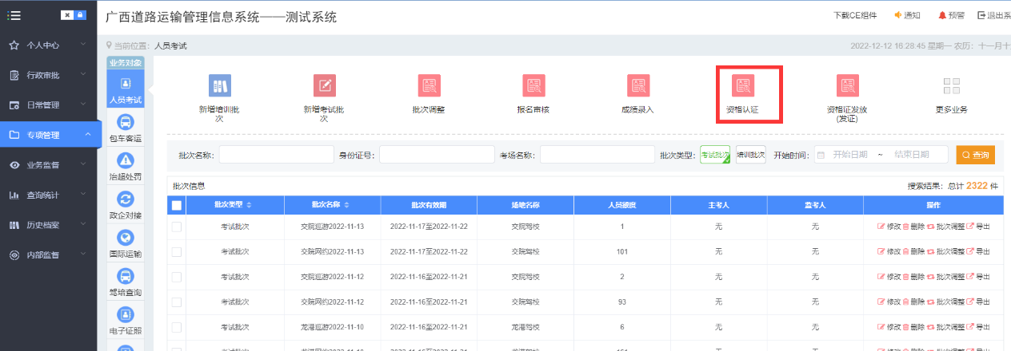This screenshot has height=351, width=1011.
Task: Click the 治超处罚 warning icon
Action: pyautogui.click(x=126, y=161)
